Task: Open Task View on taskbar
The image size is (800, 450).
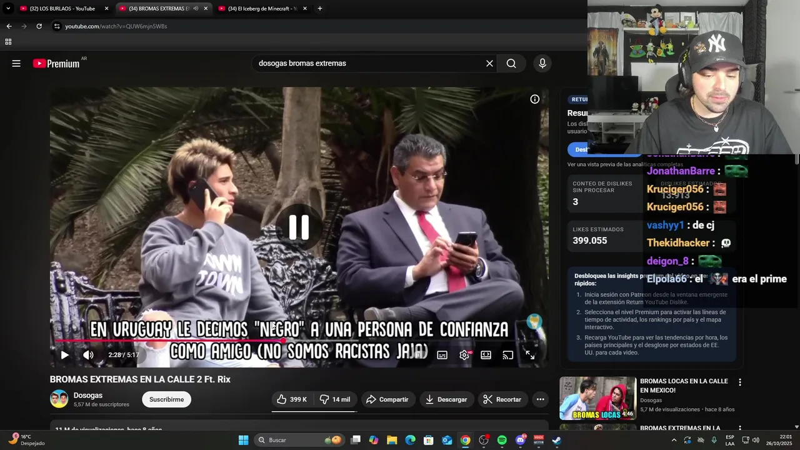Action: (356, 440)
